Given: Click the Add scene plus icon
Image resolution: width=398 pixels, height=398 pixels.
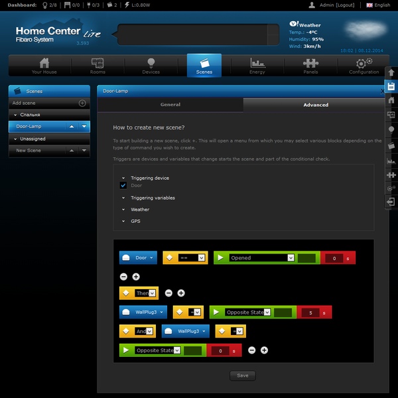Looking at the screenshot, I should click(82, 103).
